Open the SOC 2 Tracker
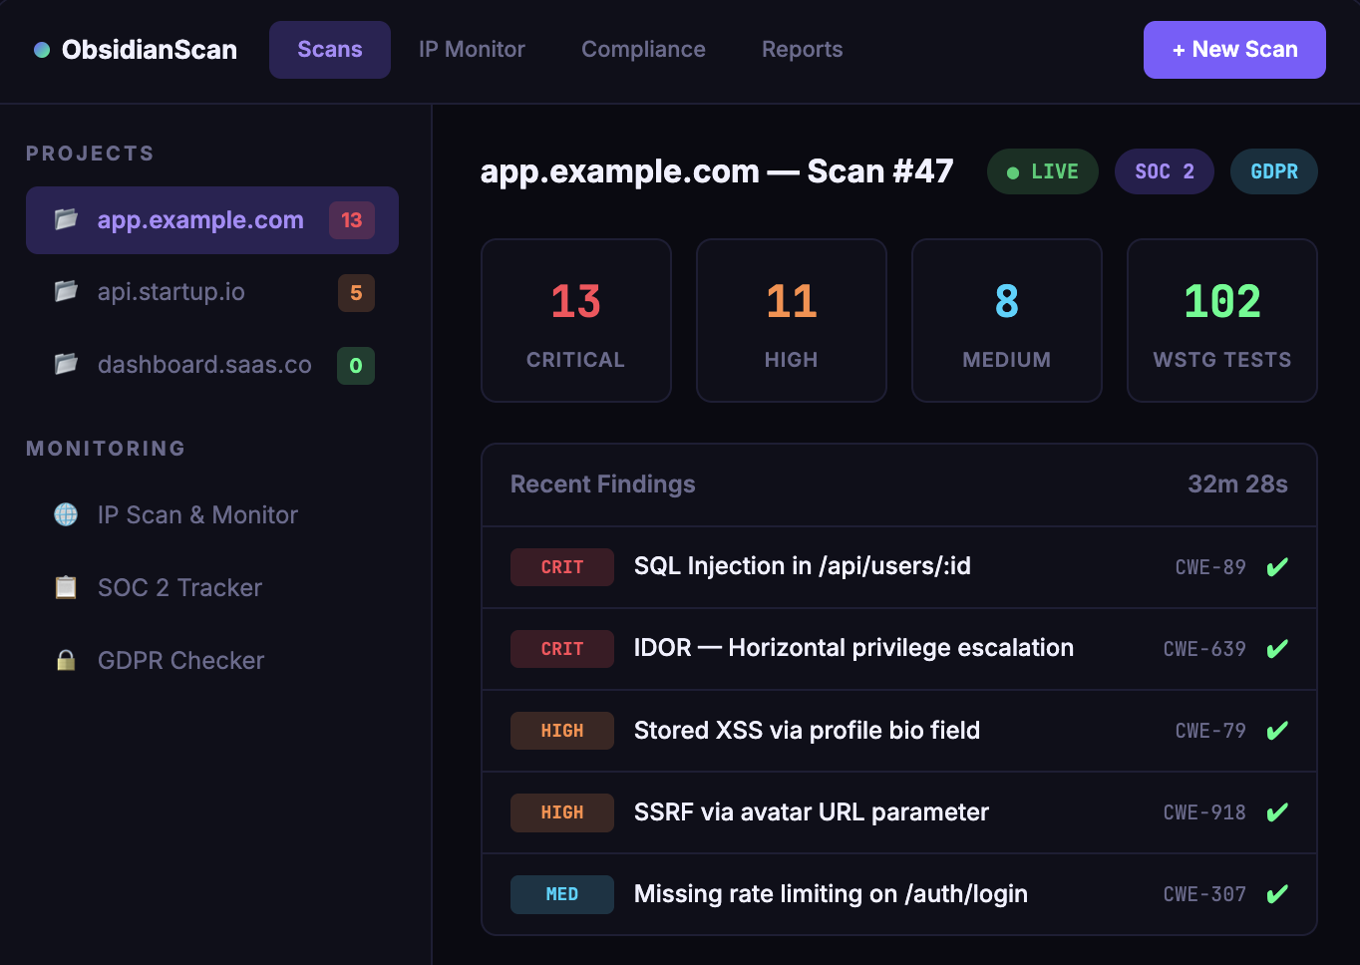Viewport: 1360px width, 965px height. pos(212,587)
